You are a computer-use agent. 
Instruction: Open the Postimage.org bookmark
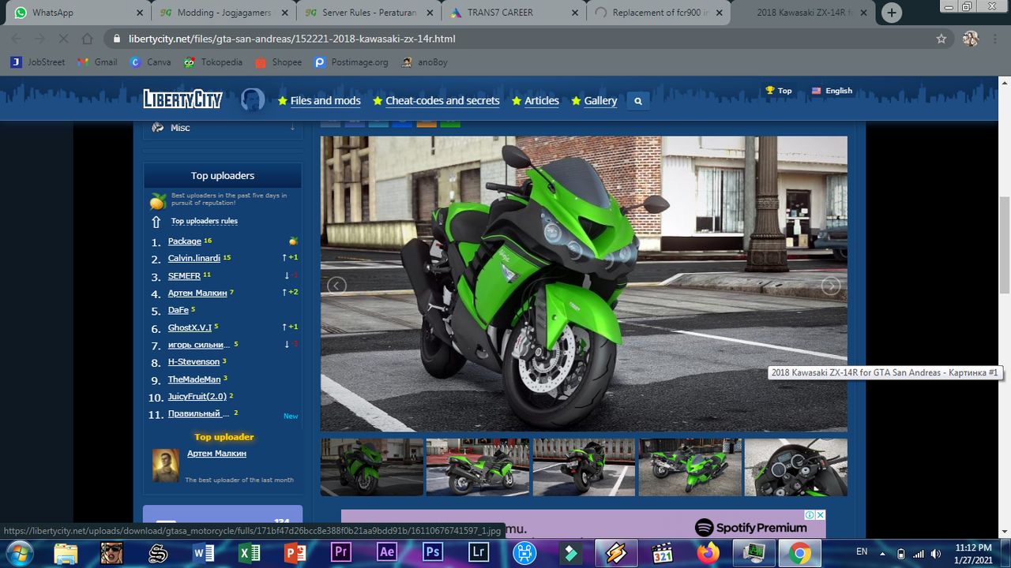tap(351, 62)
